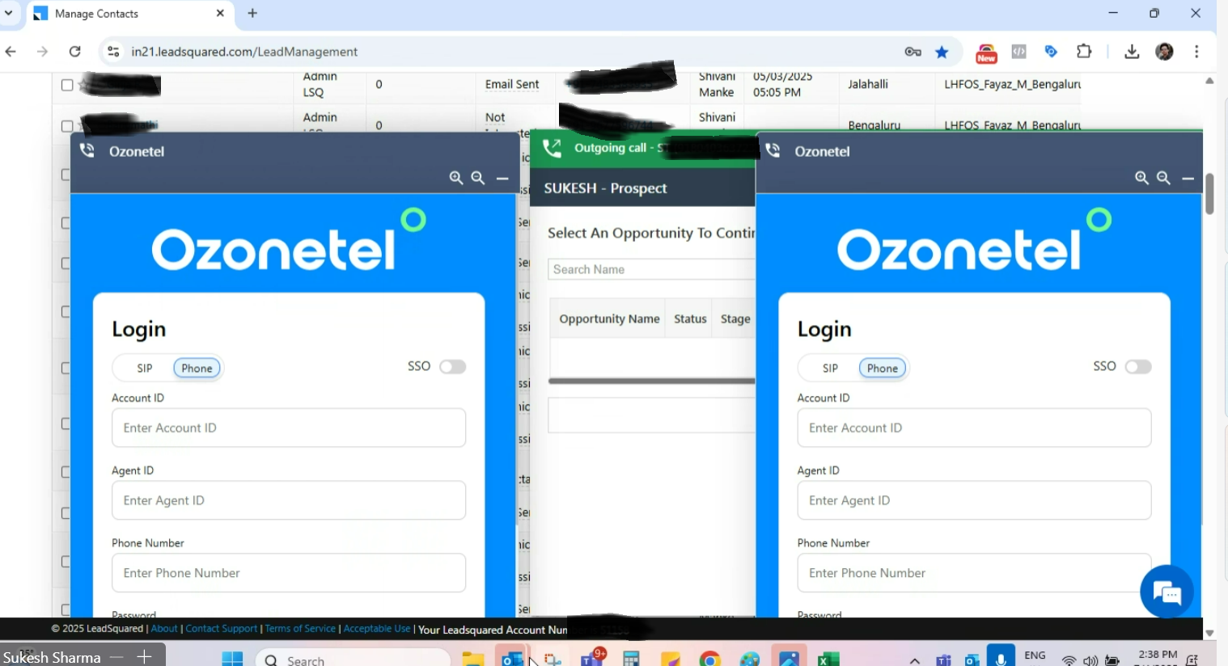
Task: View site information for in21.leadsquared.com
Action: click(113, 52)
